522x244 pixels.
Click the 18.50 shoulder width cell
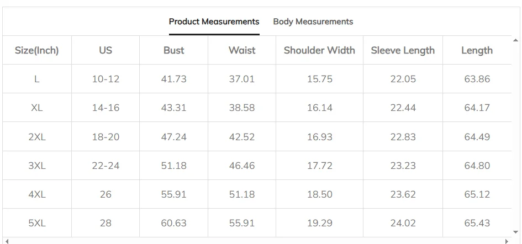[320, 194]
